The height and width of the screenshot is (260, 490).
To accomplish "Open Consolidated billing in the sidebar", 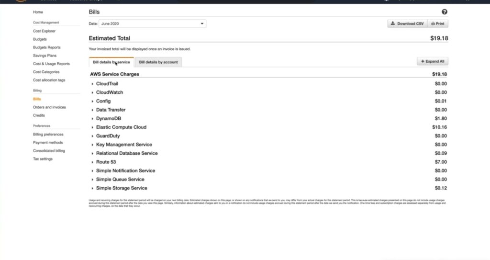I will [49, 150].
